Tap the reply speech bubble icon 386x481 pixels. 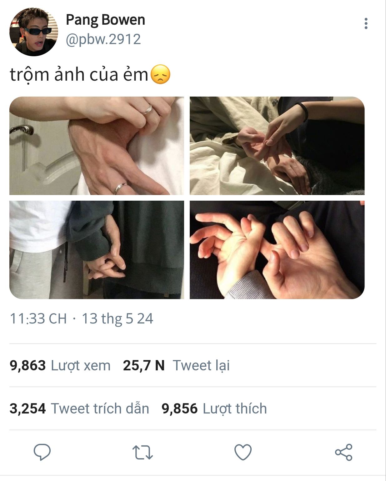[x=42, y=452]
